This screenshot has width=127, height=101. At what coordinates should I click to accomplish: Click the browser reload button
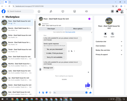coord(9,6)
